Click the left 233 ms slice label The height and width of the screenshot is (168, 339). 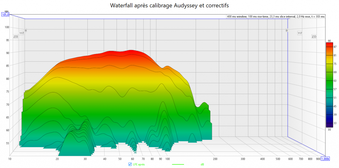(16, 37)
